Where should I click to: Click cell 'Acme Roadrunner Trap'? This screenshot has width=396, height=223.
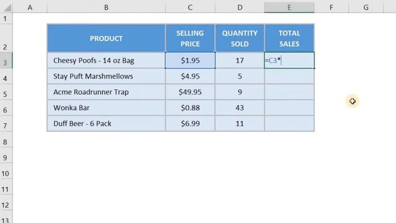pyautogui.click(x=106, y=92)
